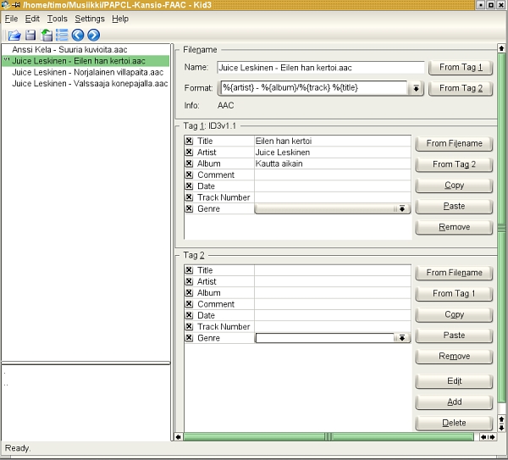Click the list view toolbar icon
Viewport: 508px width, 460px height.
tap(62, 35)
